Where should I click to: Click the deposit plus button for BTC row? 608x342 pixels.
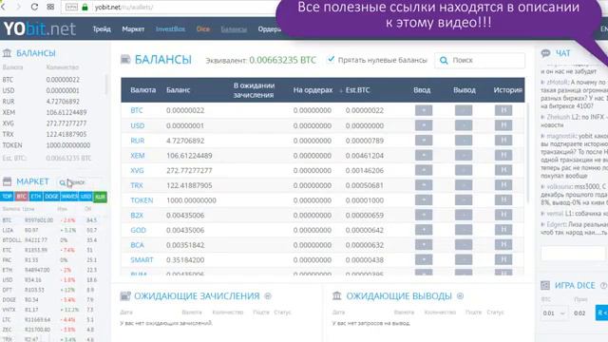point(424,110)
